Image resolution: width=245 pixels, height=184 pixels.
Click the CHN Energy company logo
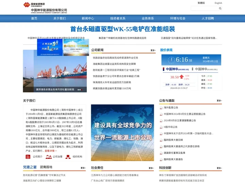pos(45,8)
